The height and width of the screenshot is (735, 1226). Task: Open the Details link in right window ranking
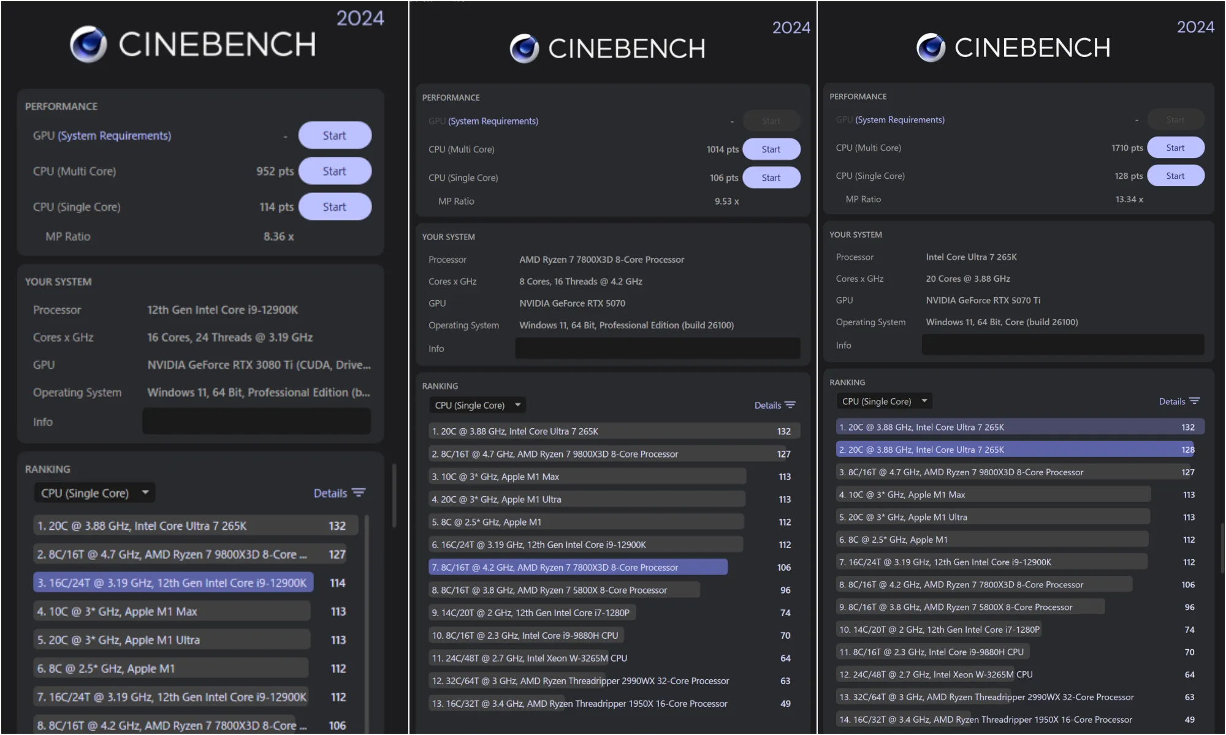click(x=1172, y=401)
